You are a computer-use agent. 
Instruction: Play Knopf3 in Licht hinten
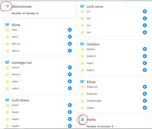click(70, 119)
